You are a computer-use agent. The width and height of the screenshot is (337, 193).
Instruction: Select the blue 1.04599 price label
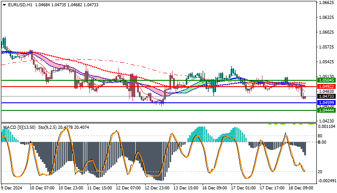[326, 103]
